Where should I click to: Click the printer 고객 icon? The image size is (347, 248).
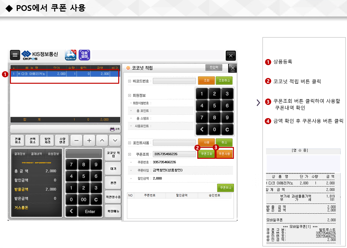(x=114, y=129)
